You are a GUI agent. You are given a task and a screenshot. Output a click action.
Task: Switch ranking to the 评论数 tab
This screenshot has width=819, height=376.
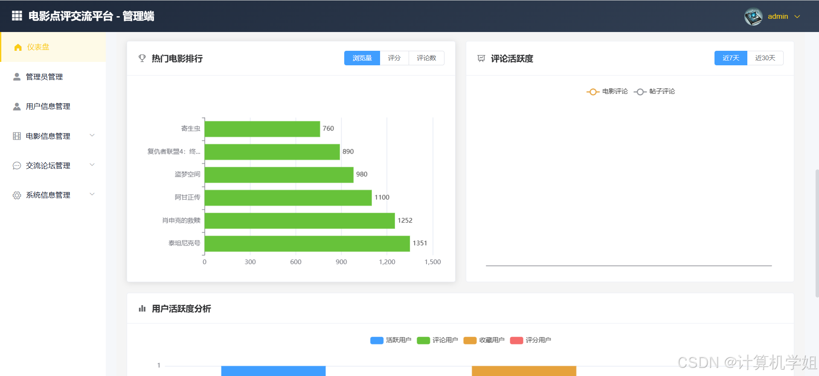426,58
